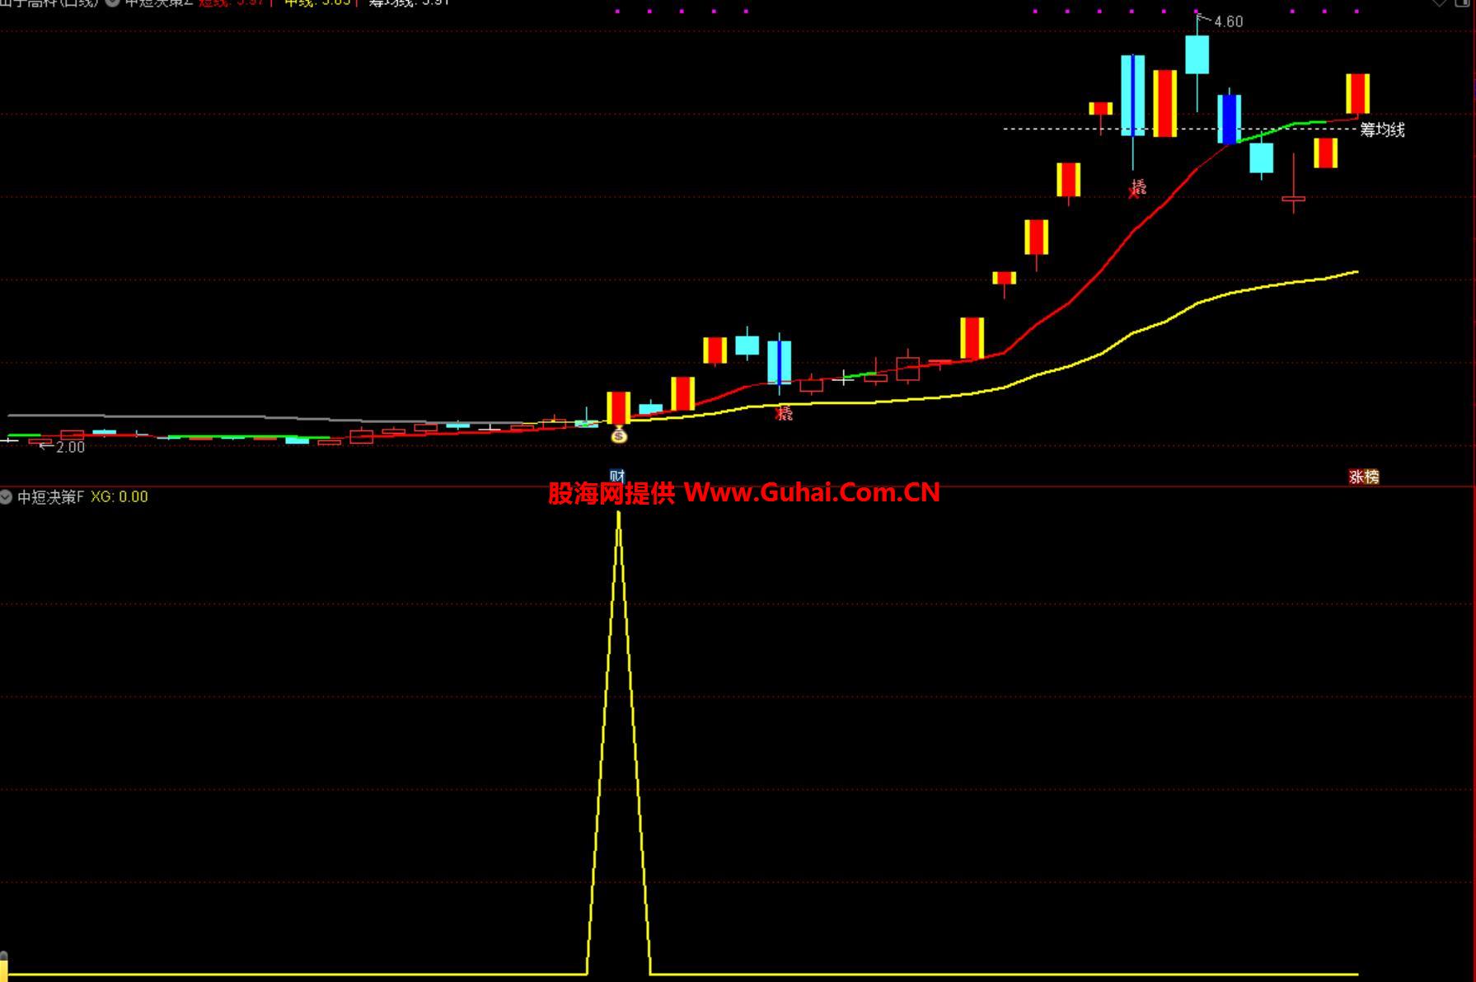Expand the 中短决策F indicator dropdown arrow
The height and width of the screenshot is (982, 1476).
7,497
